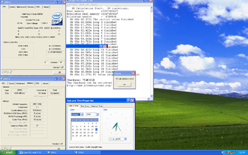Click the DRAM Frequency value in CPU-Z Memory
This screenshot has height=155, width=248.
37,104
